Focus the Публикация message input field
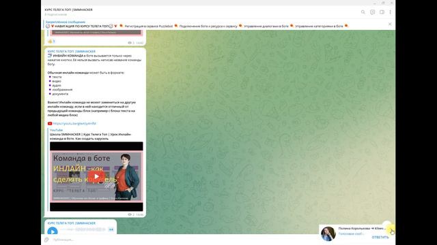This screenshot has height=245, width=437. pos(184,240)
